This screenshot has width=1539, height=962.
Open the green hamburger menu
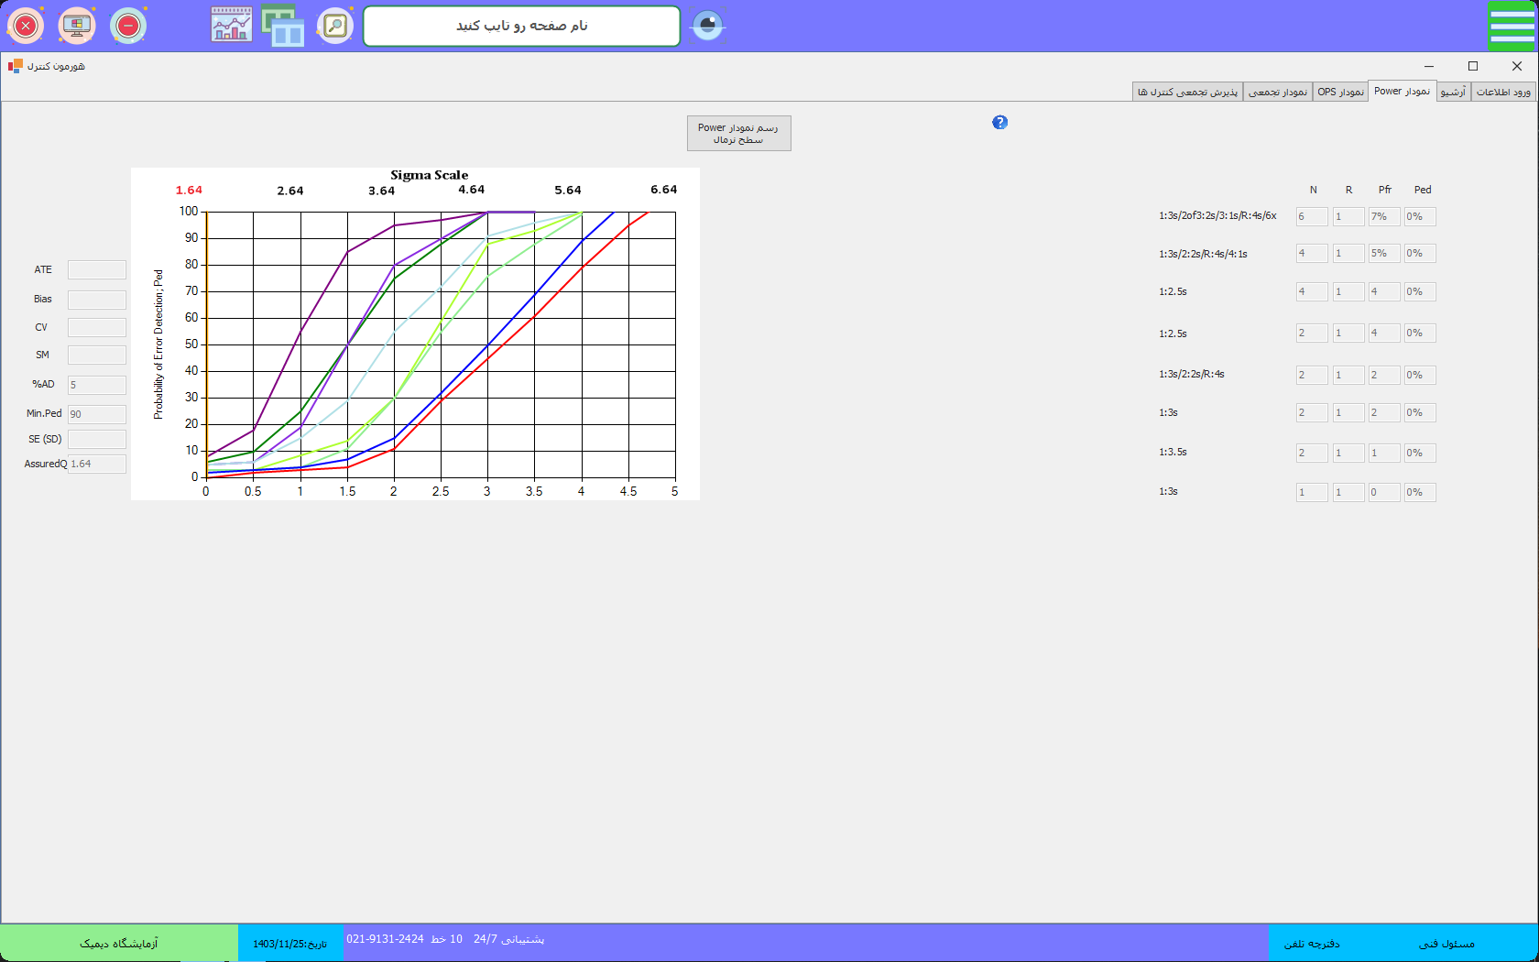pos(1512,26)
